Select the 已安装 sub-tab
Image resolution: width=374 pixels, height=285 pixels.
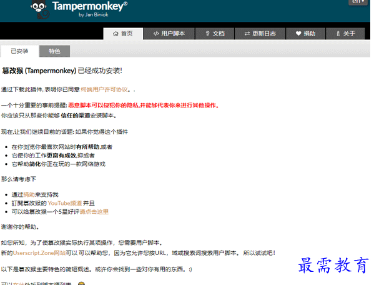pos(20,51)
